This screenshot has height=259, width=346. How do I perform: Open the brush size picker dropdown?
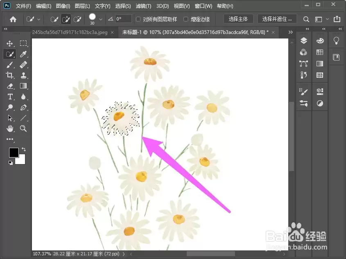(101, 19)
